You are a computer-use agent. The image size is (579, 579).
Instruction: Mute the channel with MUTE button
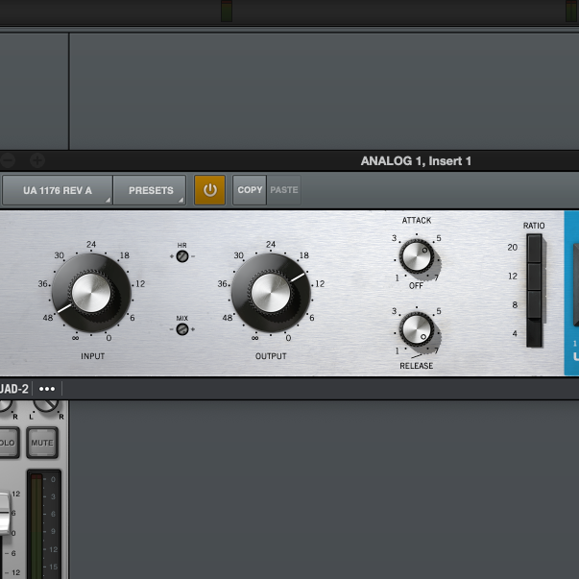[x=42, y=443]
